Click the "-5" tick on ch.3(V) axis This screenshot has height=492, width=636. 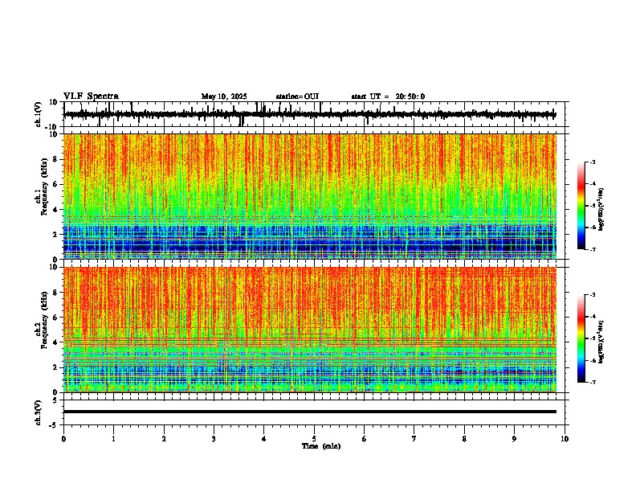coord(53,425)
